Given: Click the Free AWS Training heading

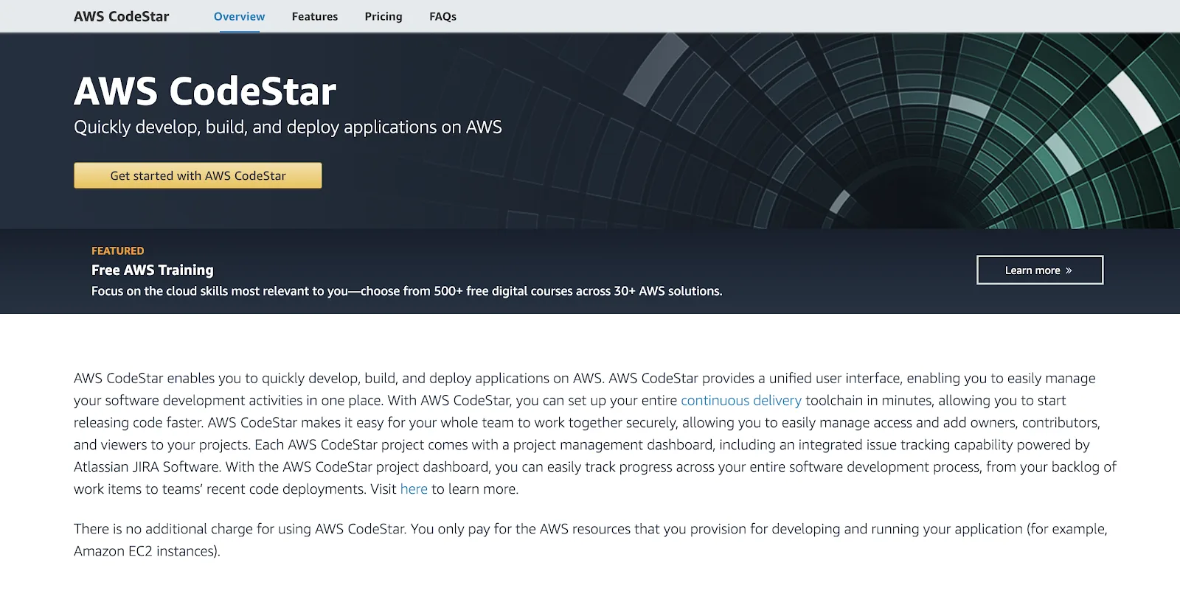Looking at the screenshot, I should (x=153, y=270).
